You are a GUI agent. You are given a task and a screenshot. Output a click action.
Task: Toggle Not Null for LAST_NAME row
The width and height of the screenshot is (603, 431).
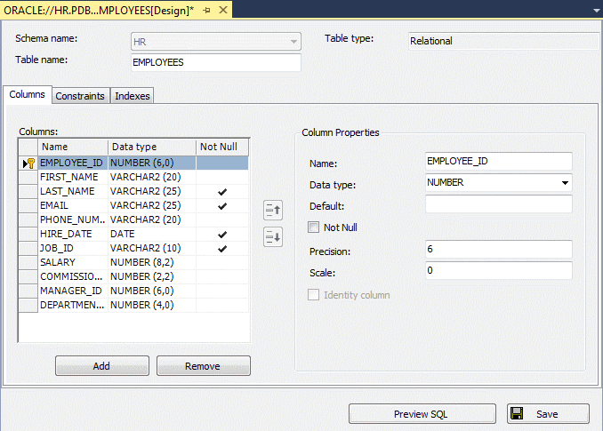[x=222, y=192]
